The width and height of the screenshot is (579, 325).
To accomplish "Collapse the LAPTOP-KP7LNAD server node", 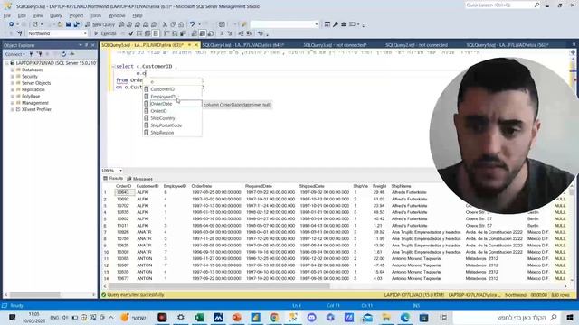I will click(x=6, y=63).
